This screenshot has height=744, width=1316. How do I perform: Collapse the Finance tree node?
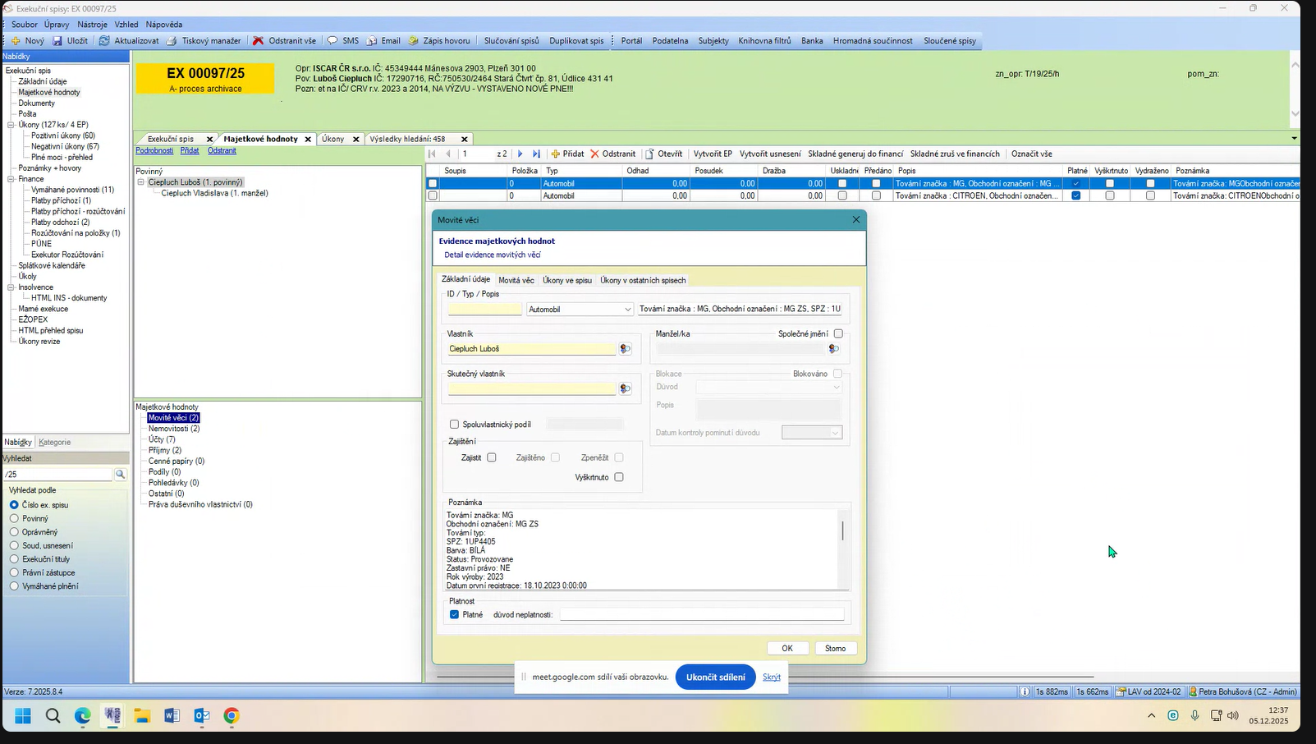click(x=11, y=179)
